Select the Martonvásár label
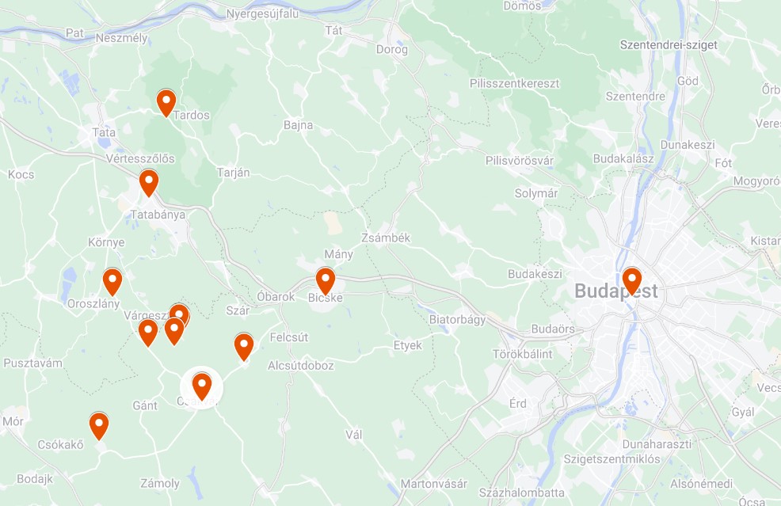781x506 pixels. click(x=434, y=484)
